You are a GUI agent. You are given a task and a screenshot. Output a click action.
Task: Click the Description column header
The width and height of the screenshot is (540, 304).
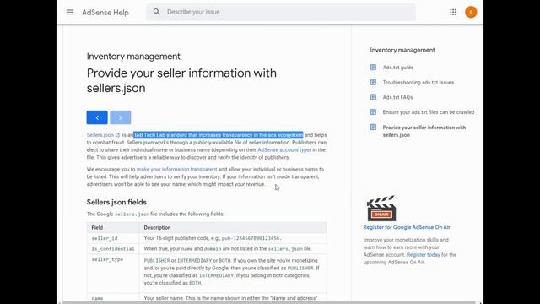233,227
